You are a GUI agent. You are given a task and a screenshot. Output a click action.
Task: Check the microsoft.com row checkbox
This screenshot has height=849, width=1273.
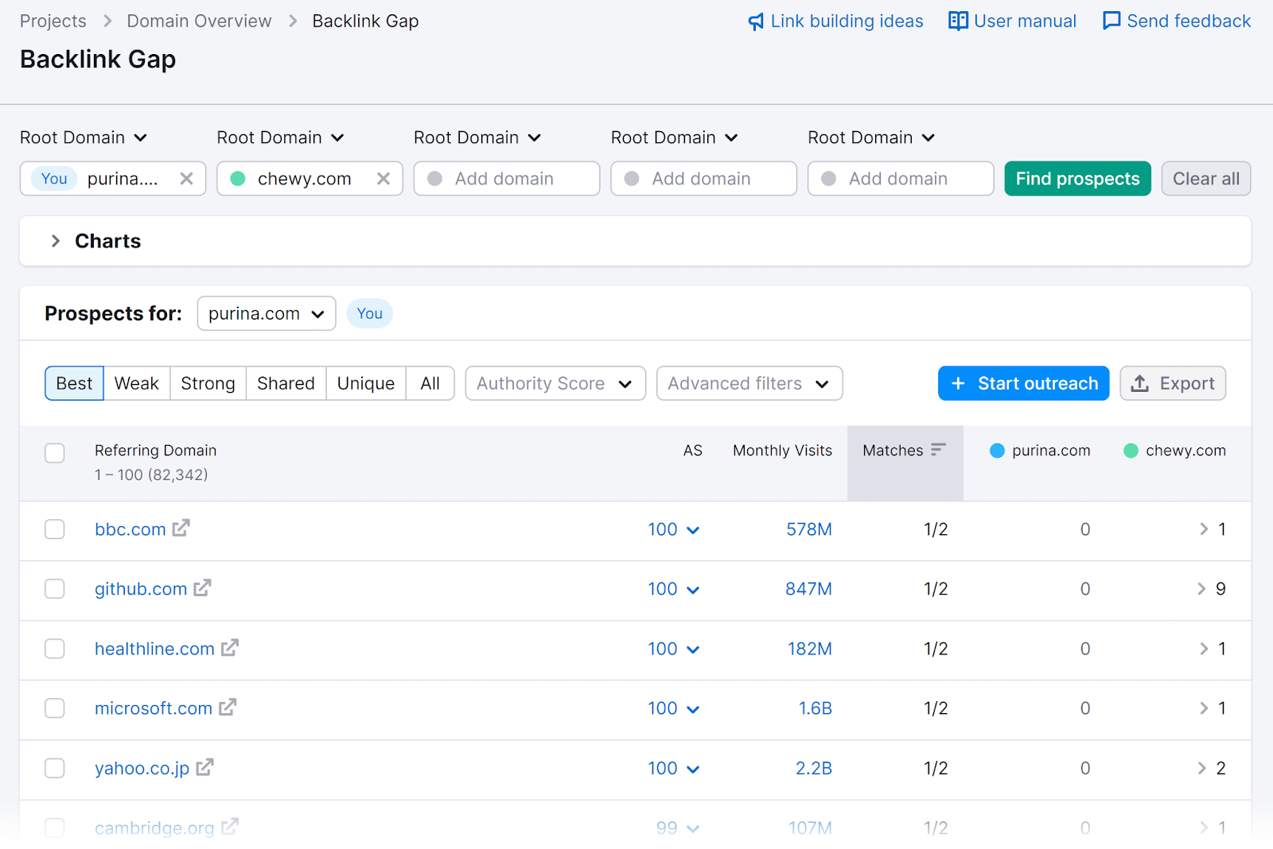(x=55, y=708)
